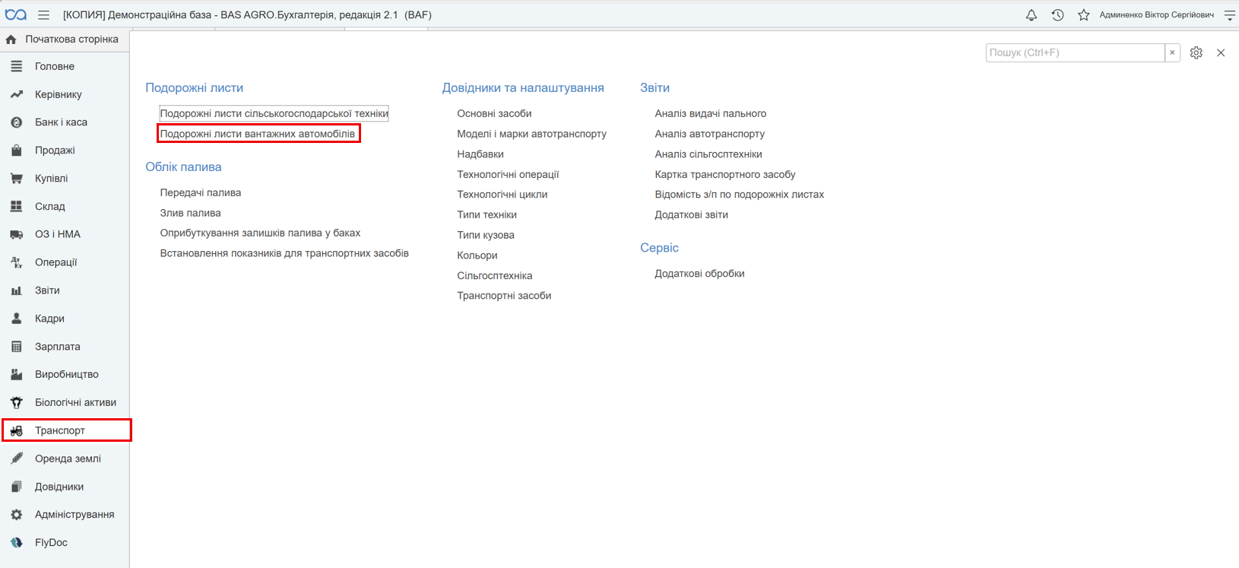1239x568 pixels.
Task: Open Технологічні цикли
Action: [502, 194]
